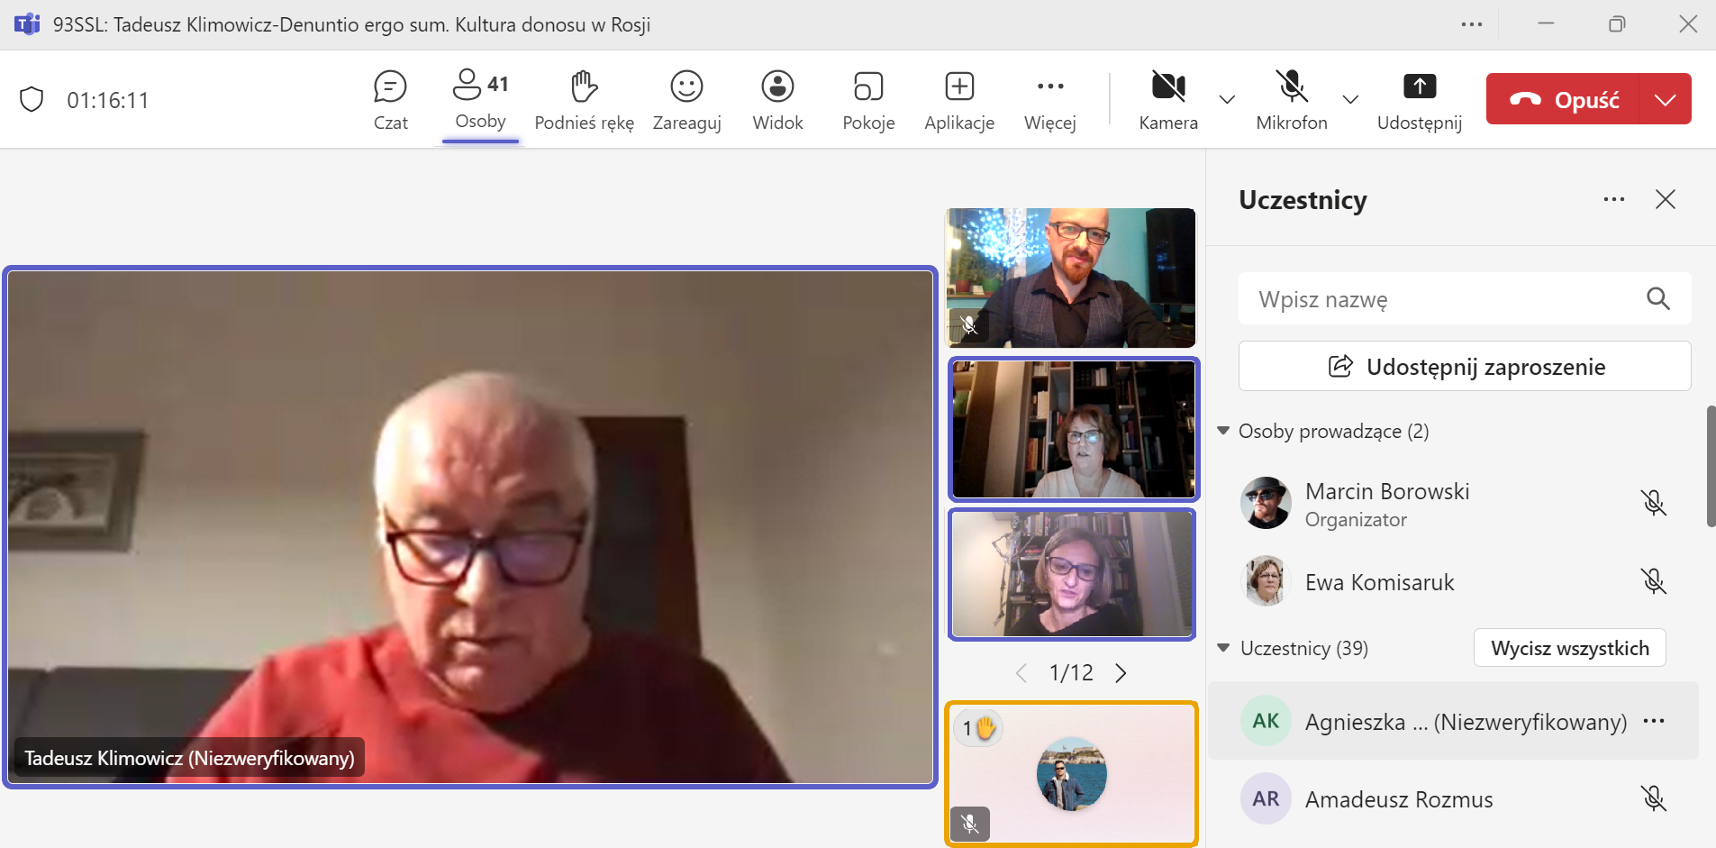Raise hand with Podnieś rękę
Viewport: 1716px width, 848px height.
coord(584,101)
